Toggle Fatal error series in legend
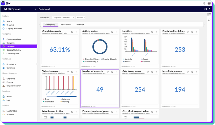The width and height of the screenshot is (215, 125). pos(66,99)
